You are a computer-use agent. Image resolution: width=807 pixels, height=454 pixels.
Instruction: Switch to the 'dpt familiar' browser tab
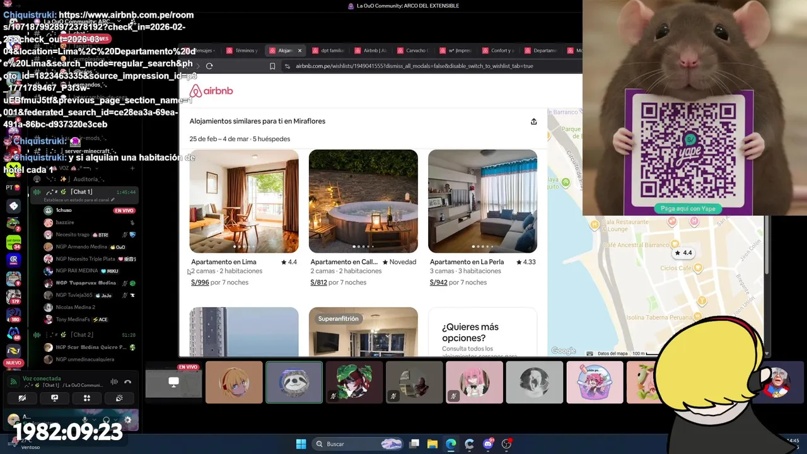[x=328, y=50]
